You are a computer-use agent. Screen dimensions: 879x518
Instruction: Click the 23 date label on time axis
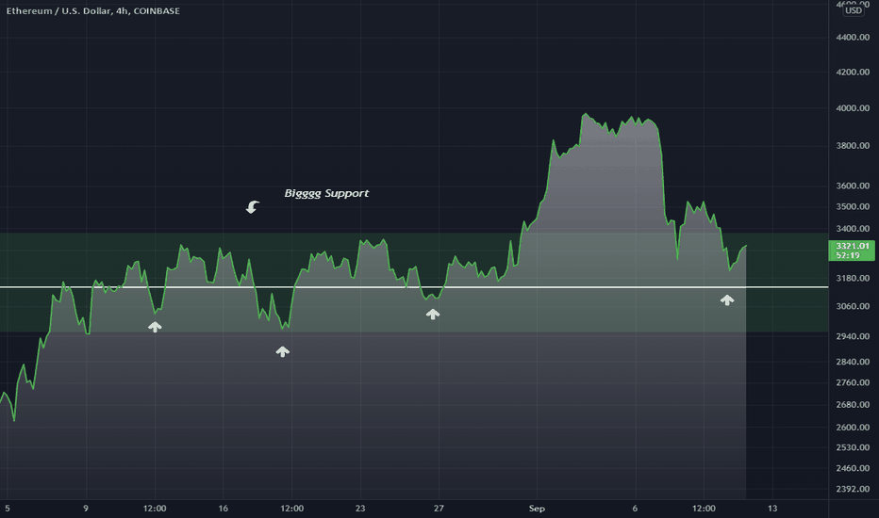(x=360, y=509)
